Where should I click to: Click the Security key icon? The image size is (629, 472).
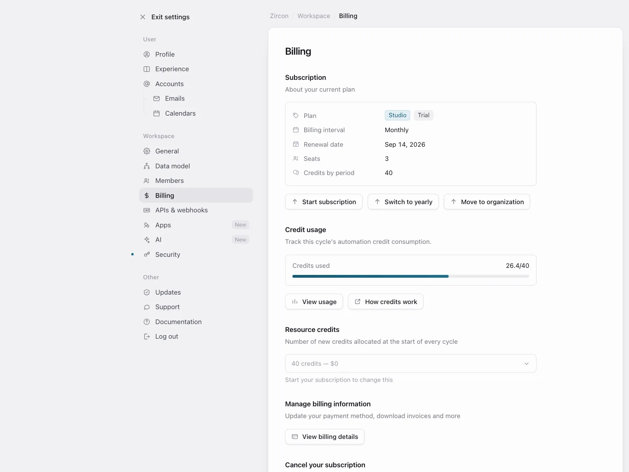point(147,254)
